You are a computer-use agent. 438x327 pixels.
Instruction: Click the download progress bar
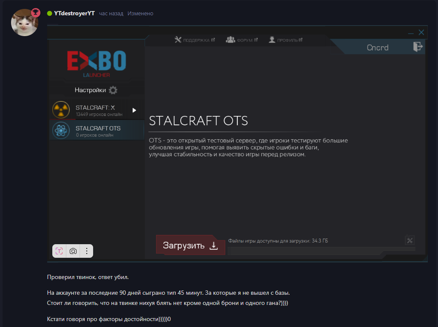(321, 251)
